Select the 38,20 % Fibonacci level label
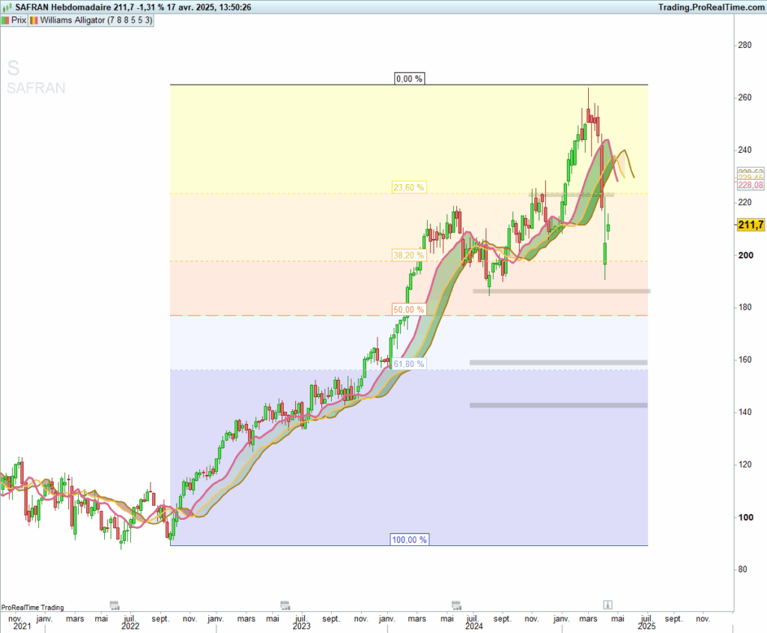Viewport: 767px width, 633px height. 408,255
